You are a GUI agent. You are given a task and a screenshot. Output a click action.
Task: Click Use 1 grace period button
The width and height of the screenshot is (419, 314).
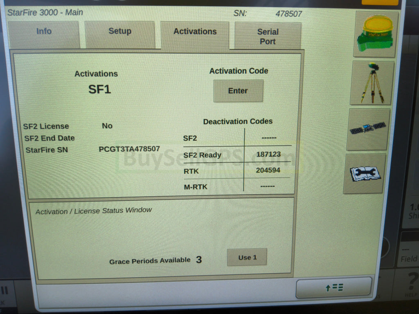pos(247,257)
